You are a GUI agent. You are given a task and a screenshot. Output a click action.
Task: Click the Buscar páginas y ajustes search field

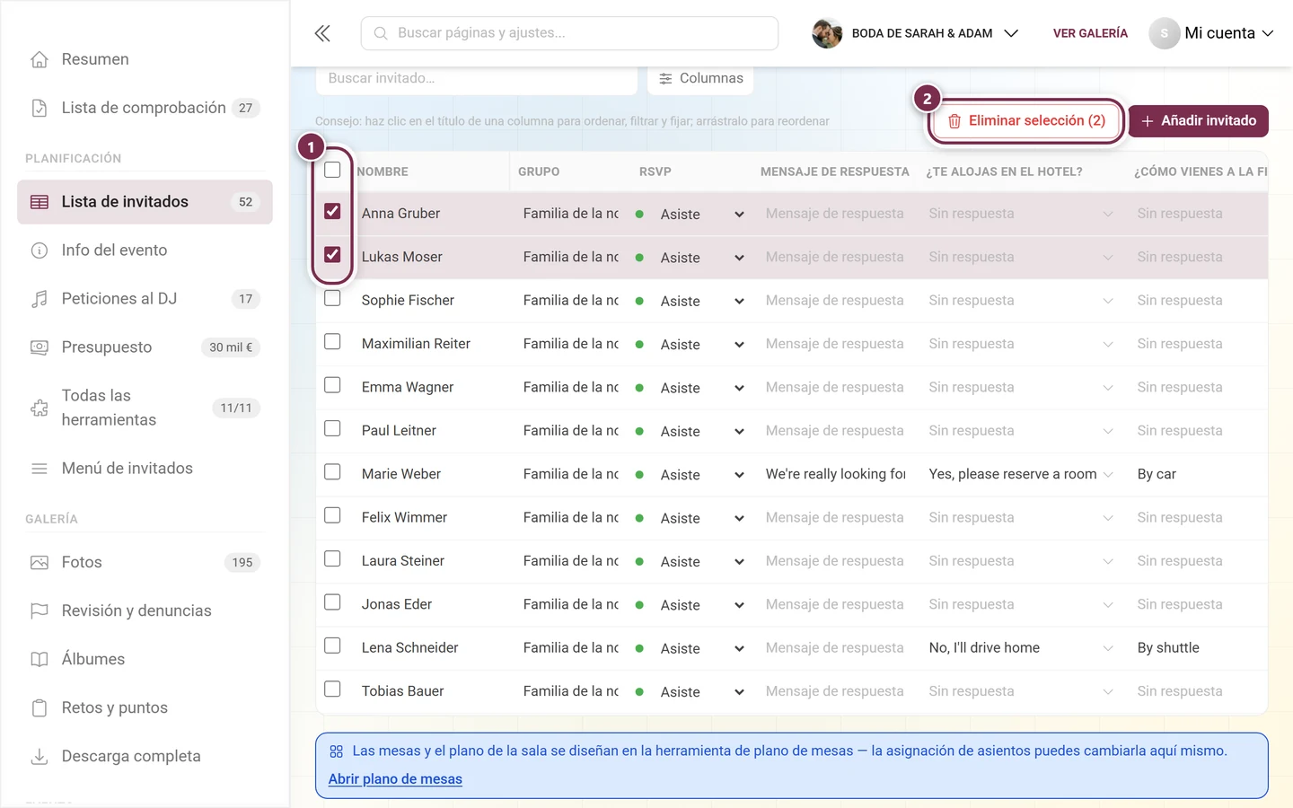pos(569,33)
